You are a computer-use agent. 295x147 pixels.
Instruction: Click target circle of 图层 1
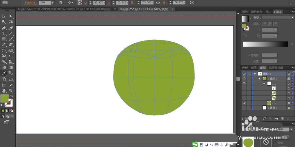[x=289, y=73]
